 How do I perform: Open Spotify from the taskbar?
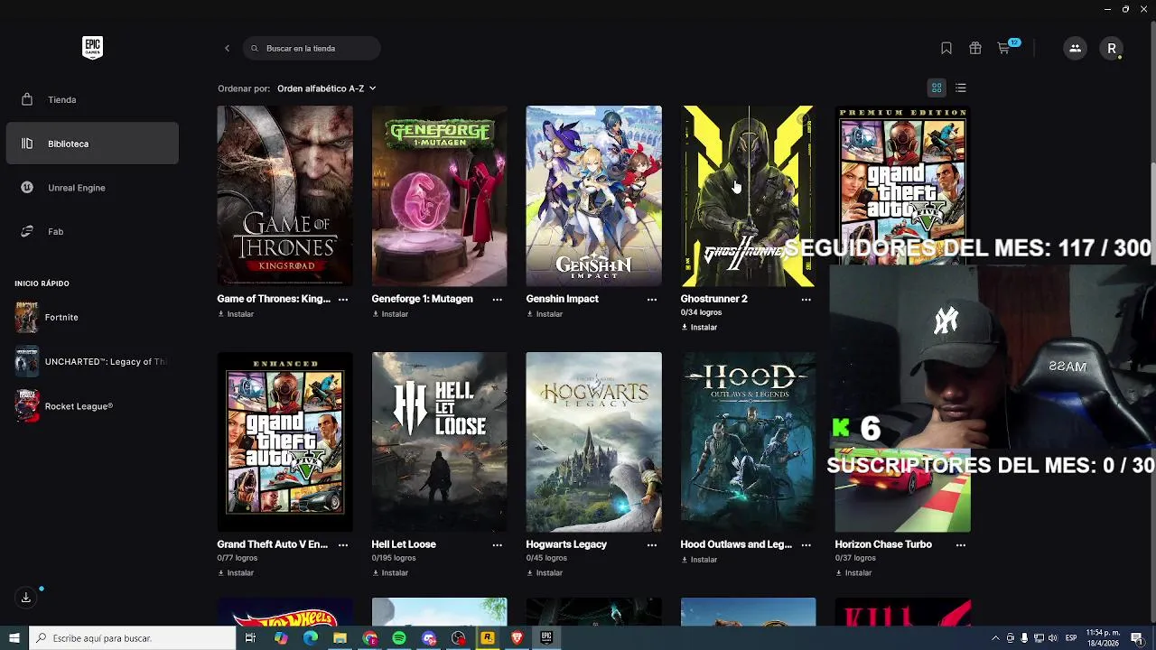(x=399, y=638)
